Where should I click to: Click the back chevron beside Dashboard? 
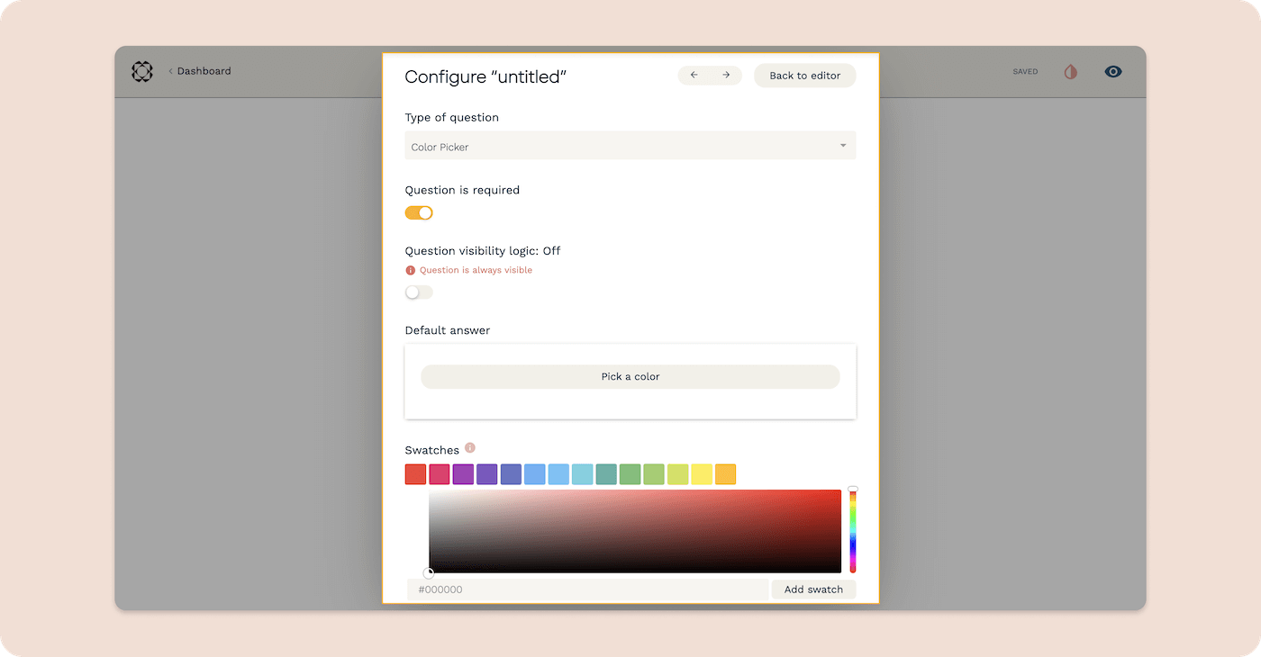(170, 71)
